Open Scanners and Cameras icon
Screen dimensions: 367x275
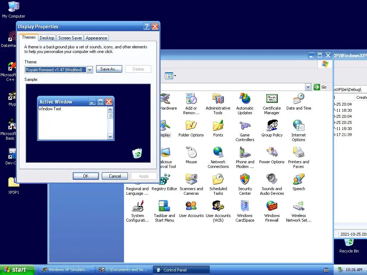pos(191,184)
